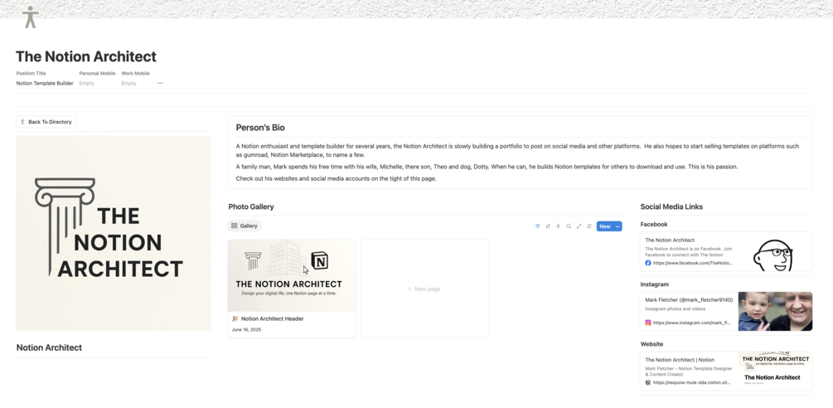
Task: Click the three-dots more properties button
Action: pos(160,84)
